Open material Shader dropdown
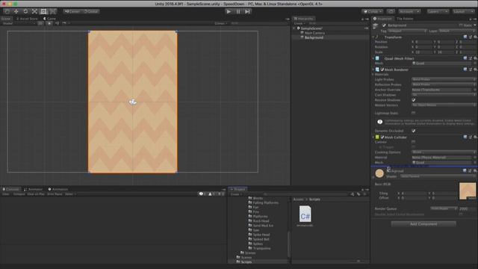This screenshot has width=478, height=269. [438, 176]
